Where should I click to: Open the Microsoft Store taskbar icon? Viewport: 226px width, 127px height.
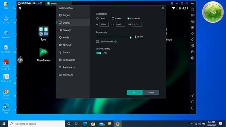(93, 124)
